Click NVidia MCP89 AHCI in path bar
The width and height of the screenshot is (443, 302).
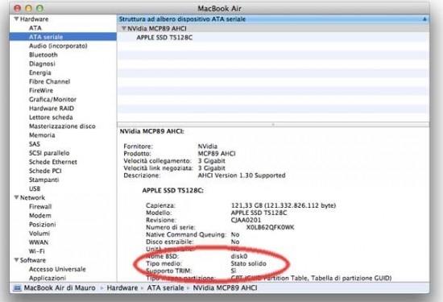225,288
